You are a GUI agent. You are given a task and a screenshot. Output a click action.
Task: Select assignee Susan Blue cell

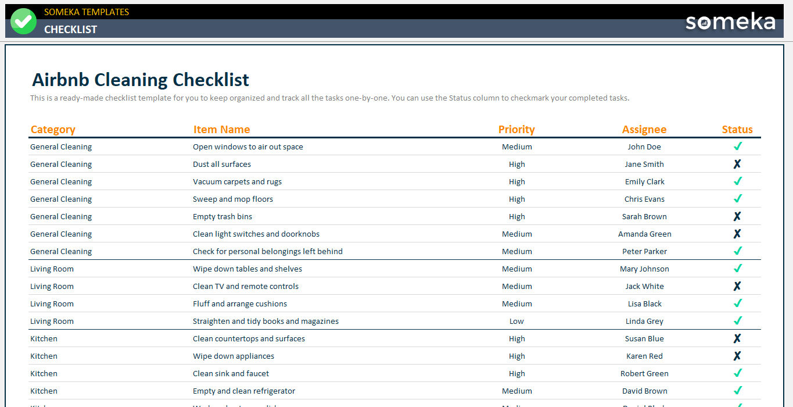pyautogui.click(x=644, y=339)
